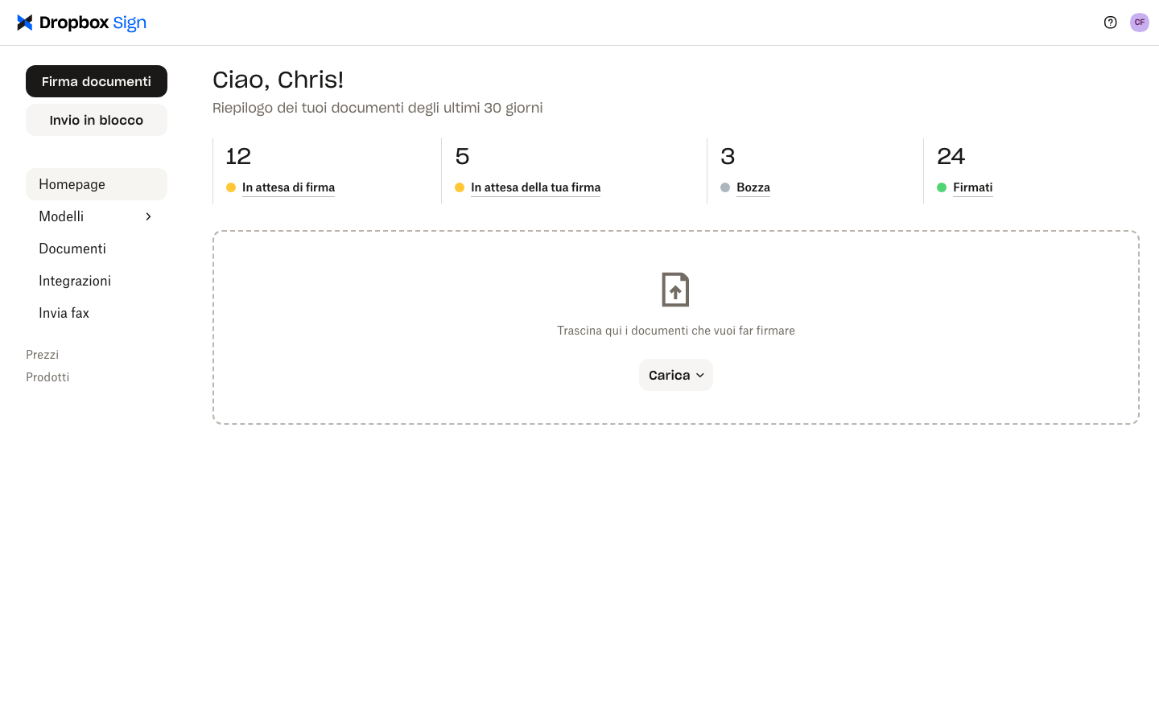View the Firmati documents link
The image size is (1159, 724).
click(x=972, y=187)
